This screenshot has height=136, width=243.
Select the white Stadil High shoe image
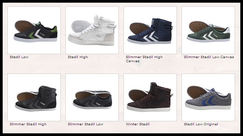(92, 30)
